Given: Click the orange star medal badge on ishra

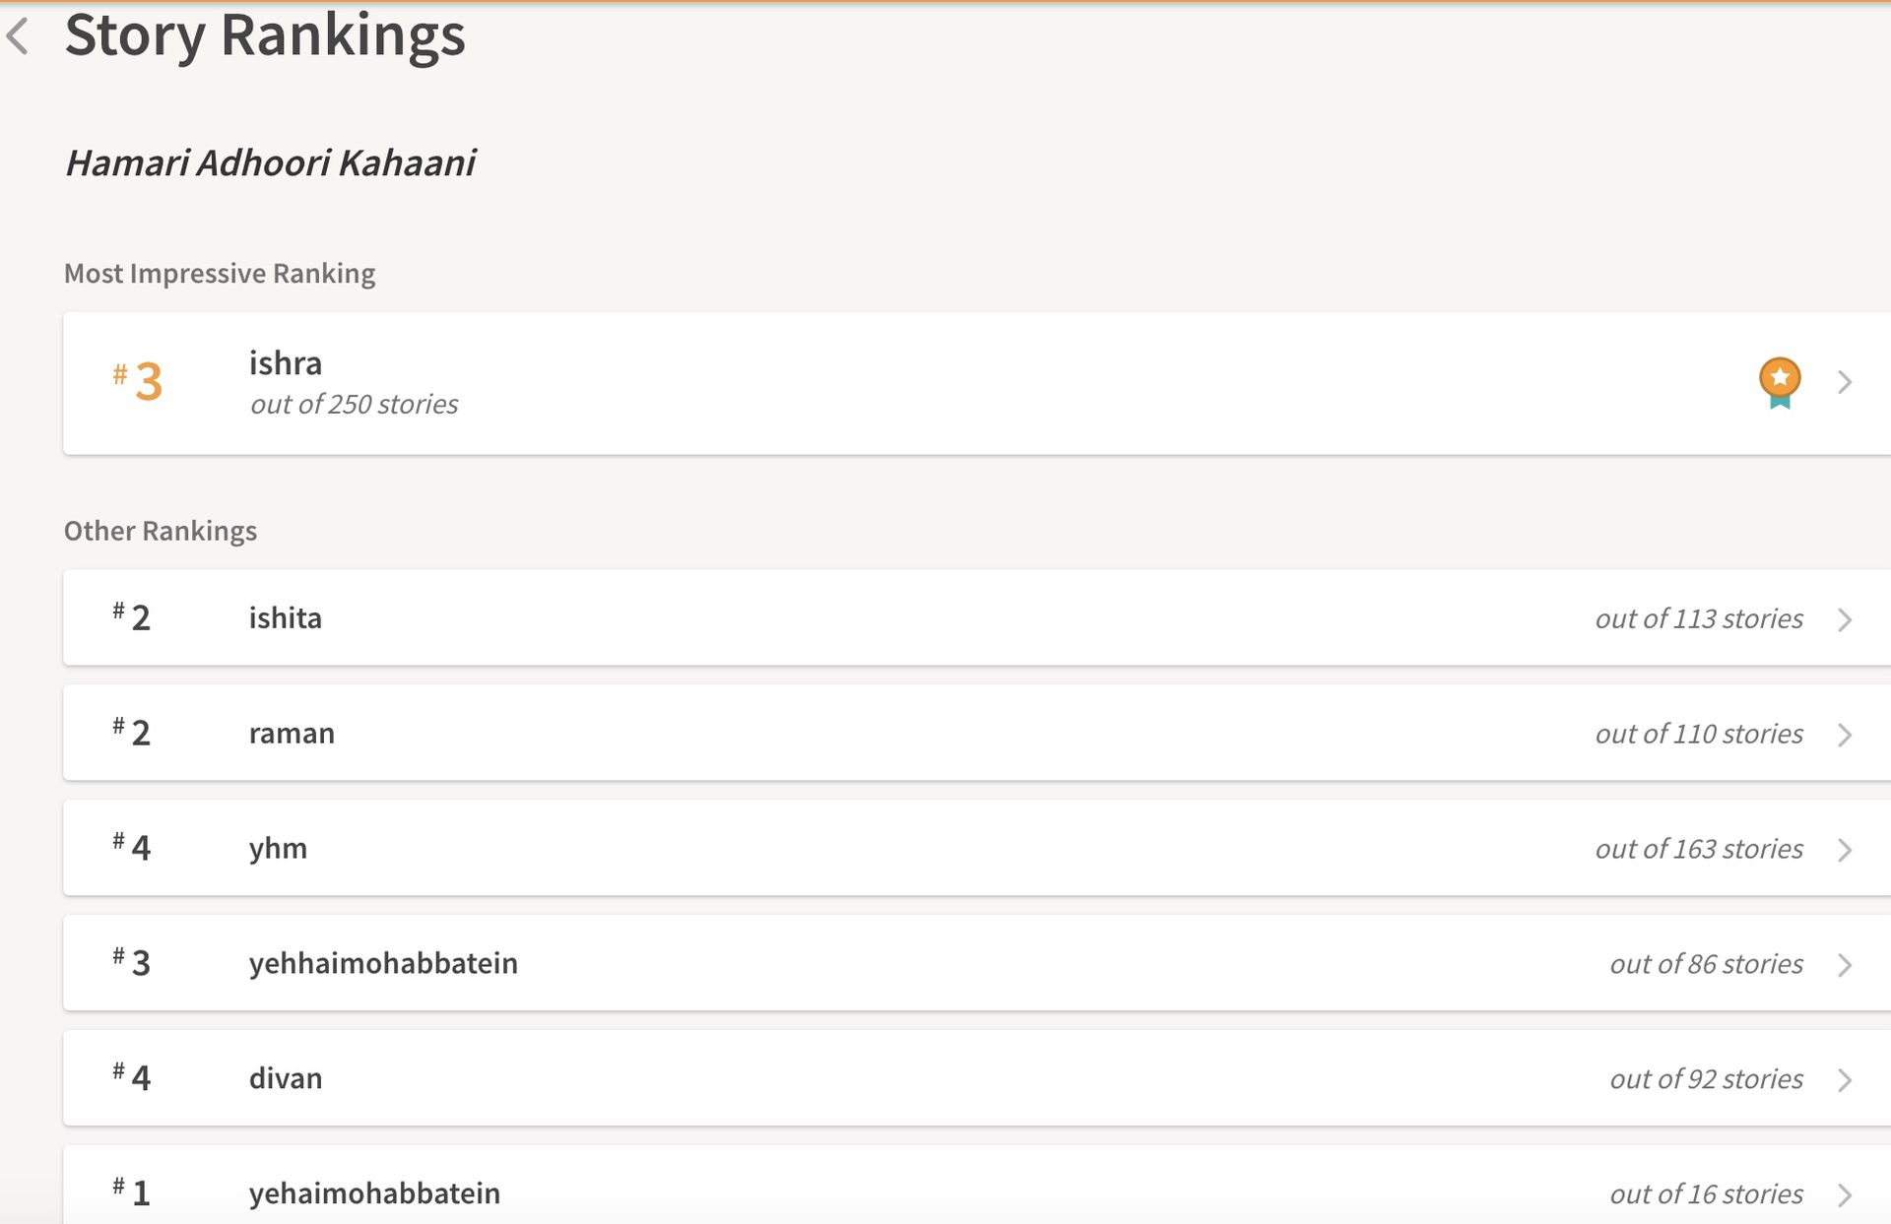Looking at the screenshot, I should click(x=1779, y=382).
